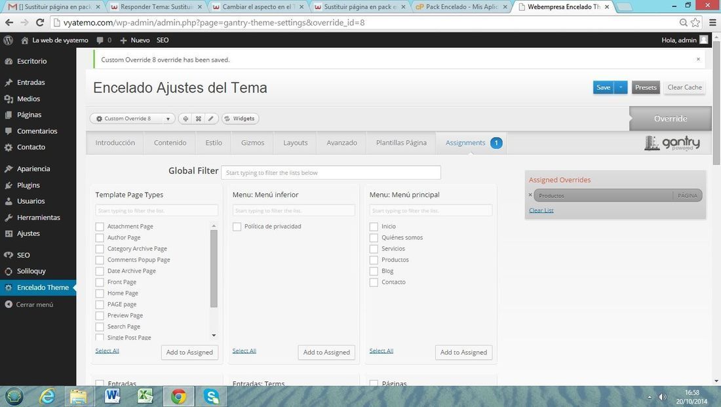Click the page vertical scrollbar thumb

[x=716, y=103]
